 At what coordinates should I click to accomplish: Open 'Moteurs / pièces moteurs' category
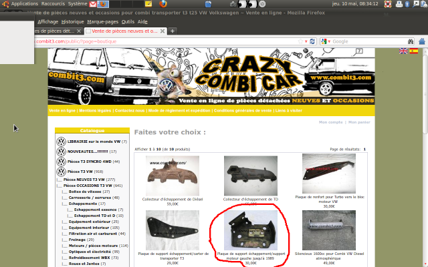(x=93, y=246)
